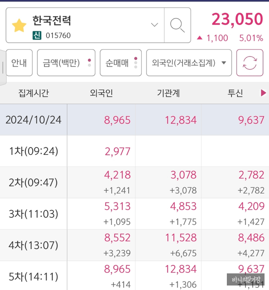Open 외국인(거래소집계) dropdown

[189, 63]
